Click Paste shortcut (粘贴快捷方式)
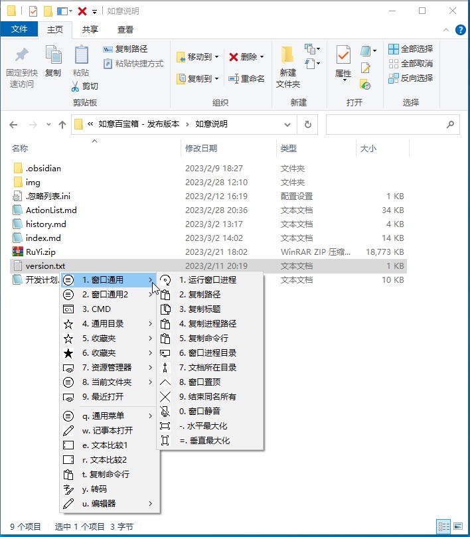Screen dimensions: 470x537 point(133,64)
